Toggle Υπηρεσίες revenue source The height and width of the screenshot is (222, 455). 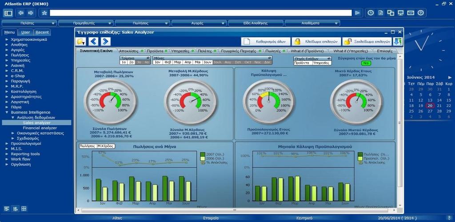[322, 63]
